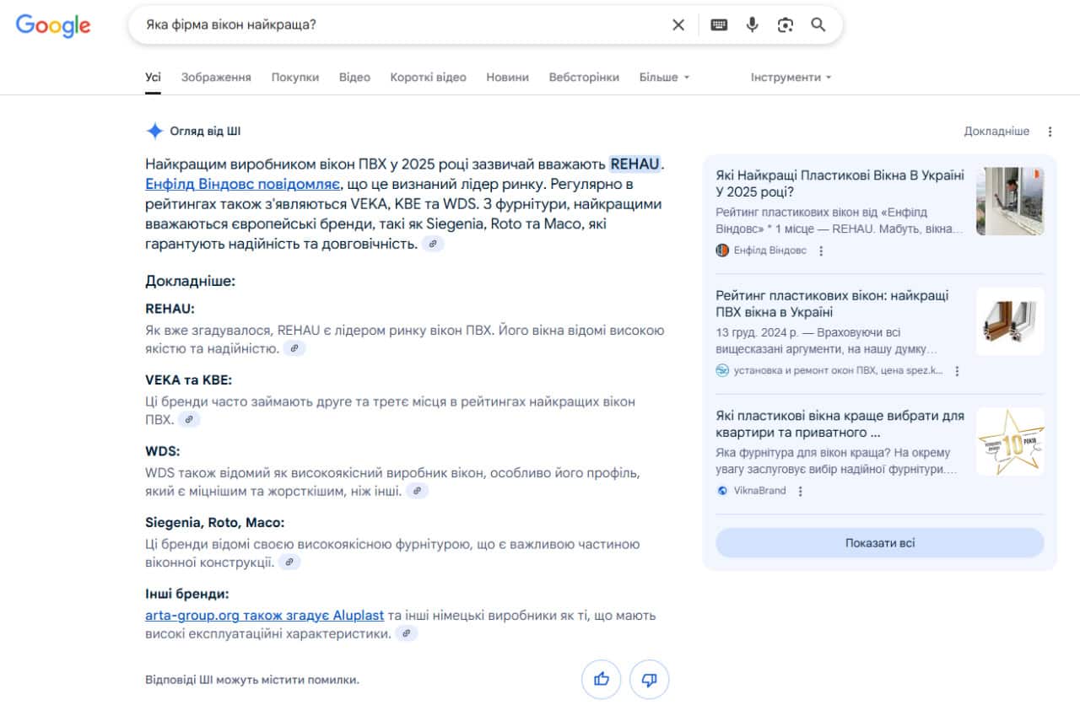Open Які пластикові вікна краще вибрати result
The height and width of the screenshot is (716, 1080).
tap(840, 424)
